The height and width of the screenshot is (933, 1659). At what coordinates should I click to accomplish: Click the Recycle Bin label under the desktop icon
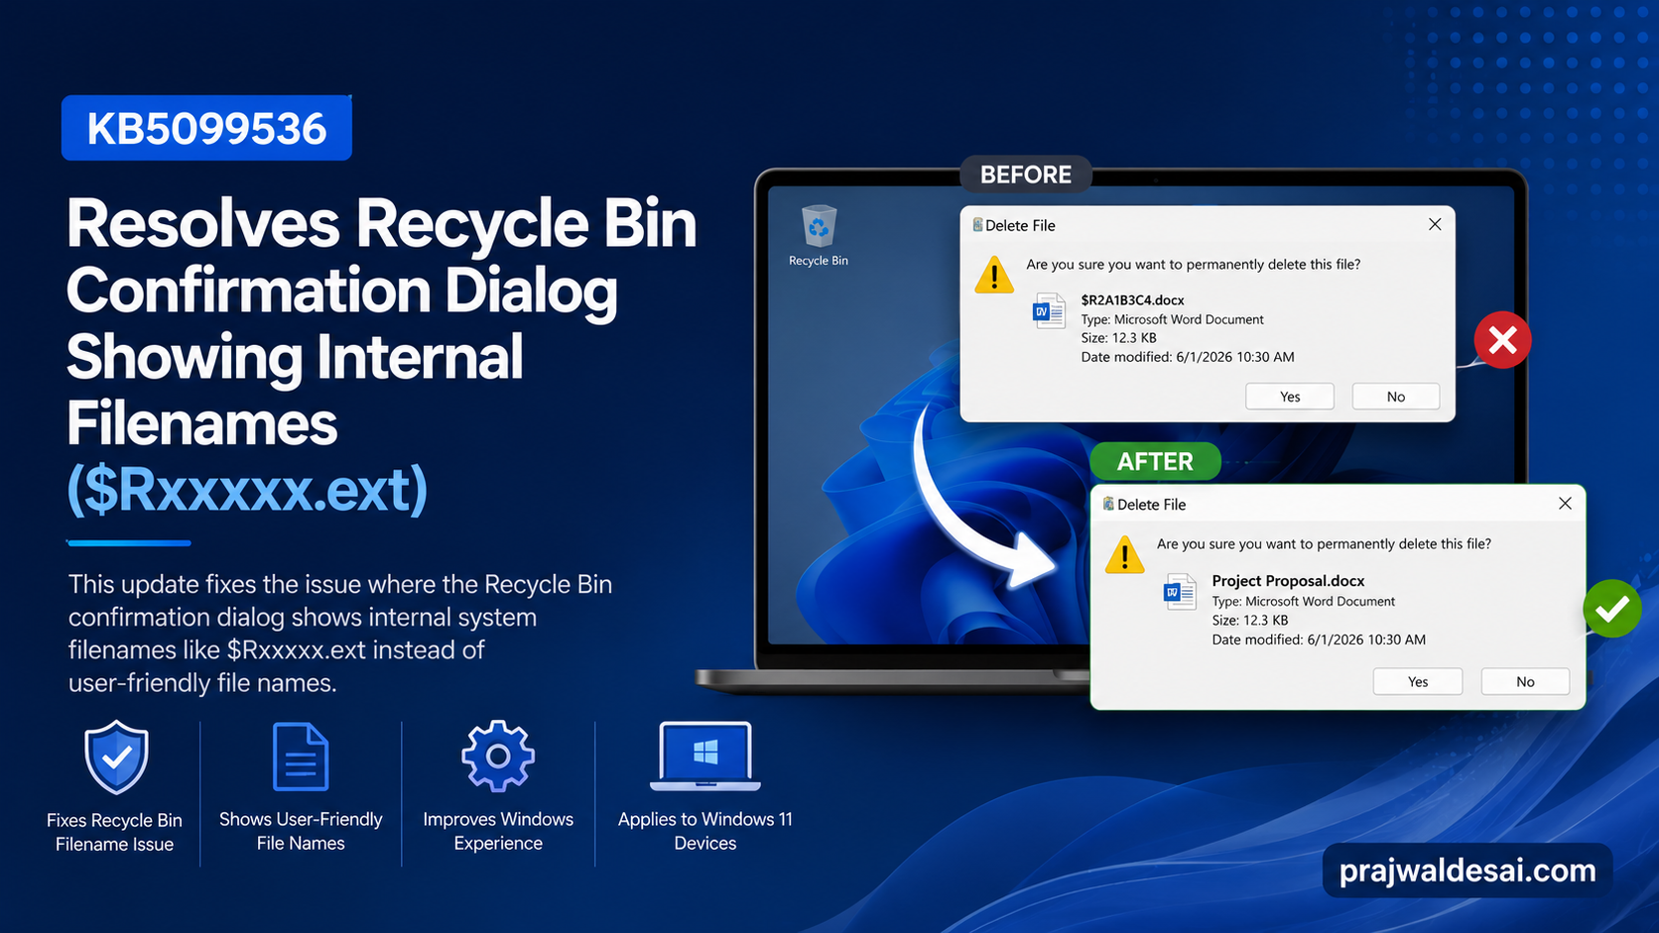(x=819, y=261)
